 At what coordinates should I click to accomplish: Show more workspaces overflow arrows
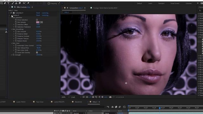tap(198, 3)
